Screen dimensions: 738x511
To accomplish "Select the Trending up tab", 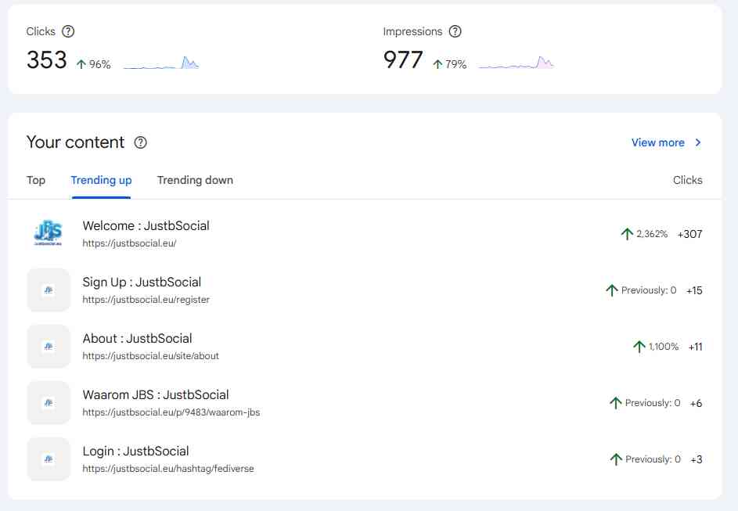I will coord(101,180).
